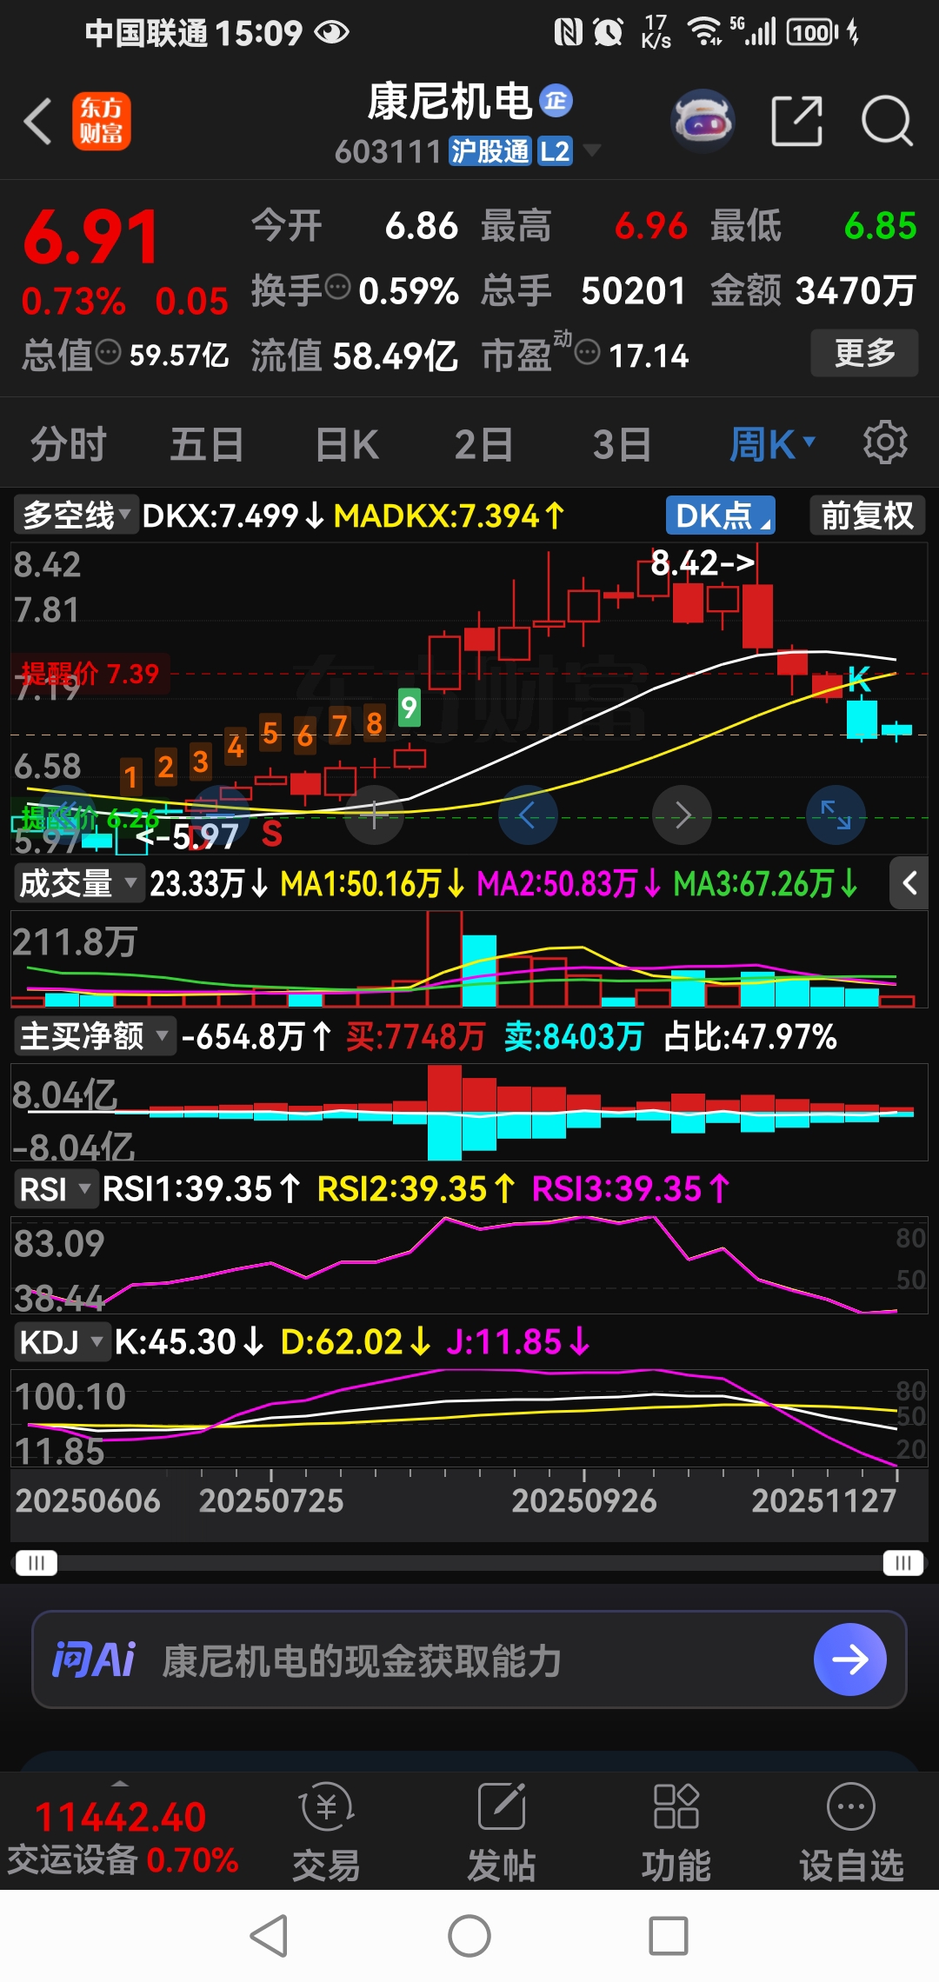Screen dimensions: 939x1982
Task: Expand chart to fullscreen icon
Action: (836, 815)
